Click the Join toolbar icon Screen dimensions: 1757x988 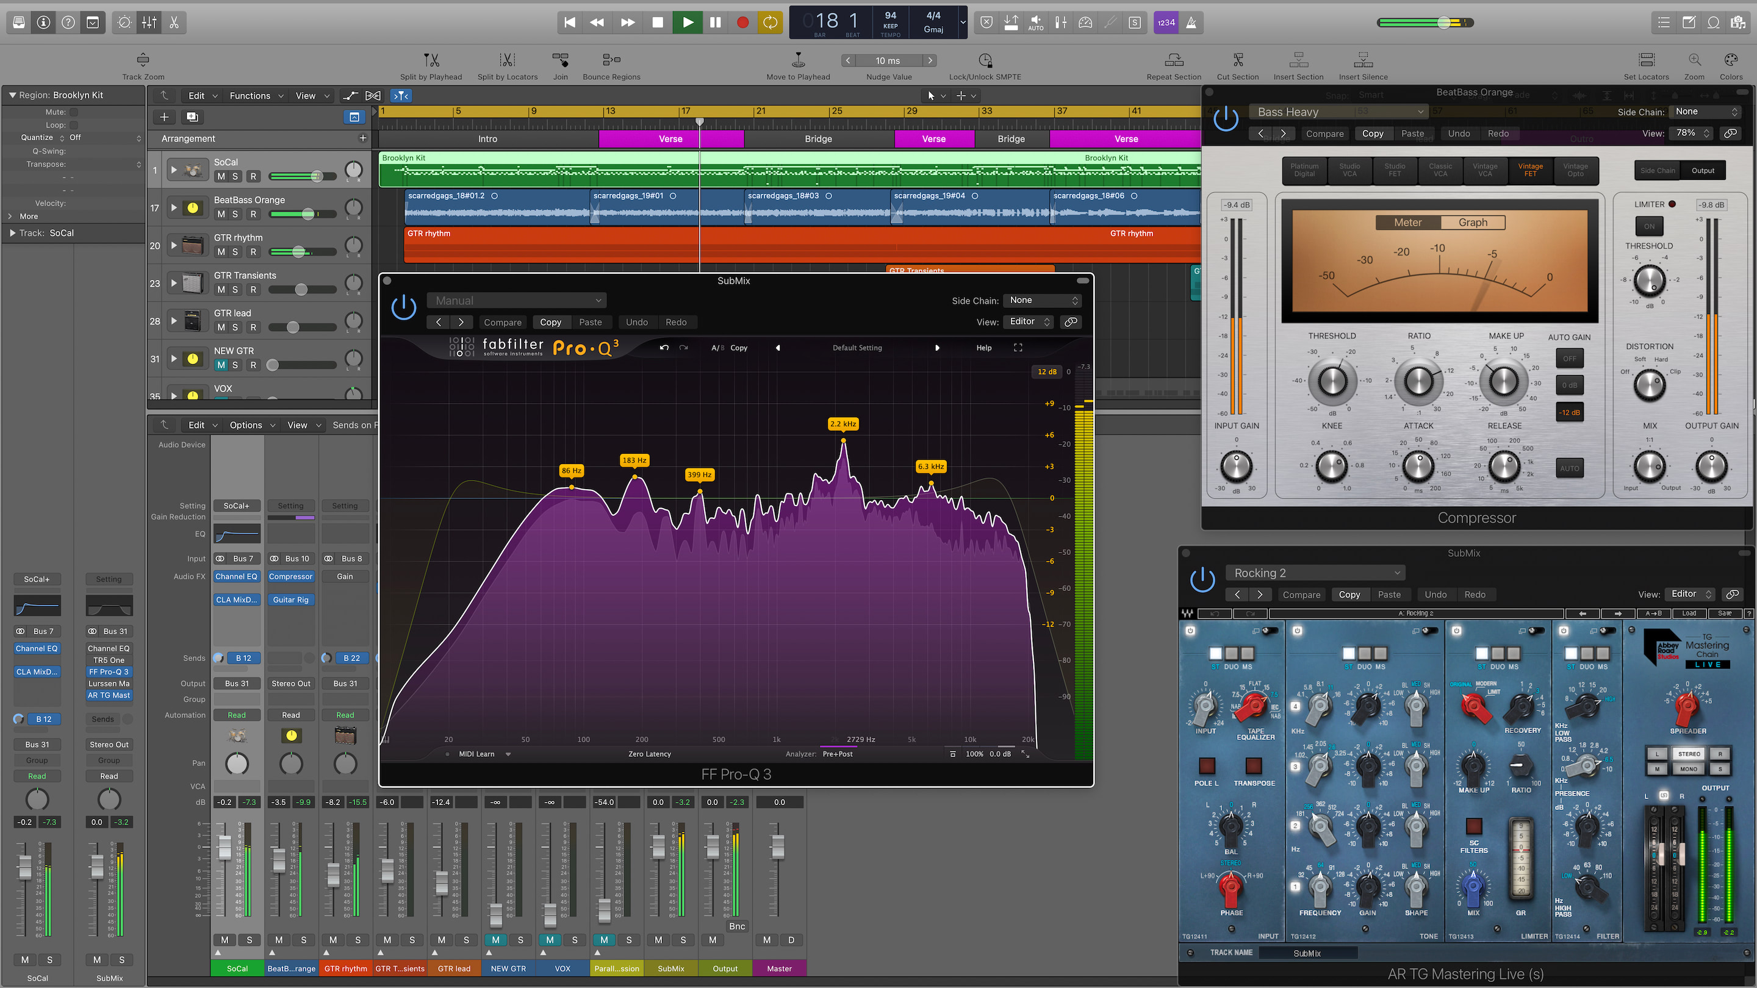[x=560, y=66]
